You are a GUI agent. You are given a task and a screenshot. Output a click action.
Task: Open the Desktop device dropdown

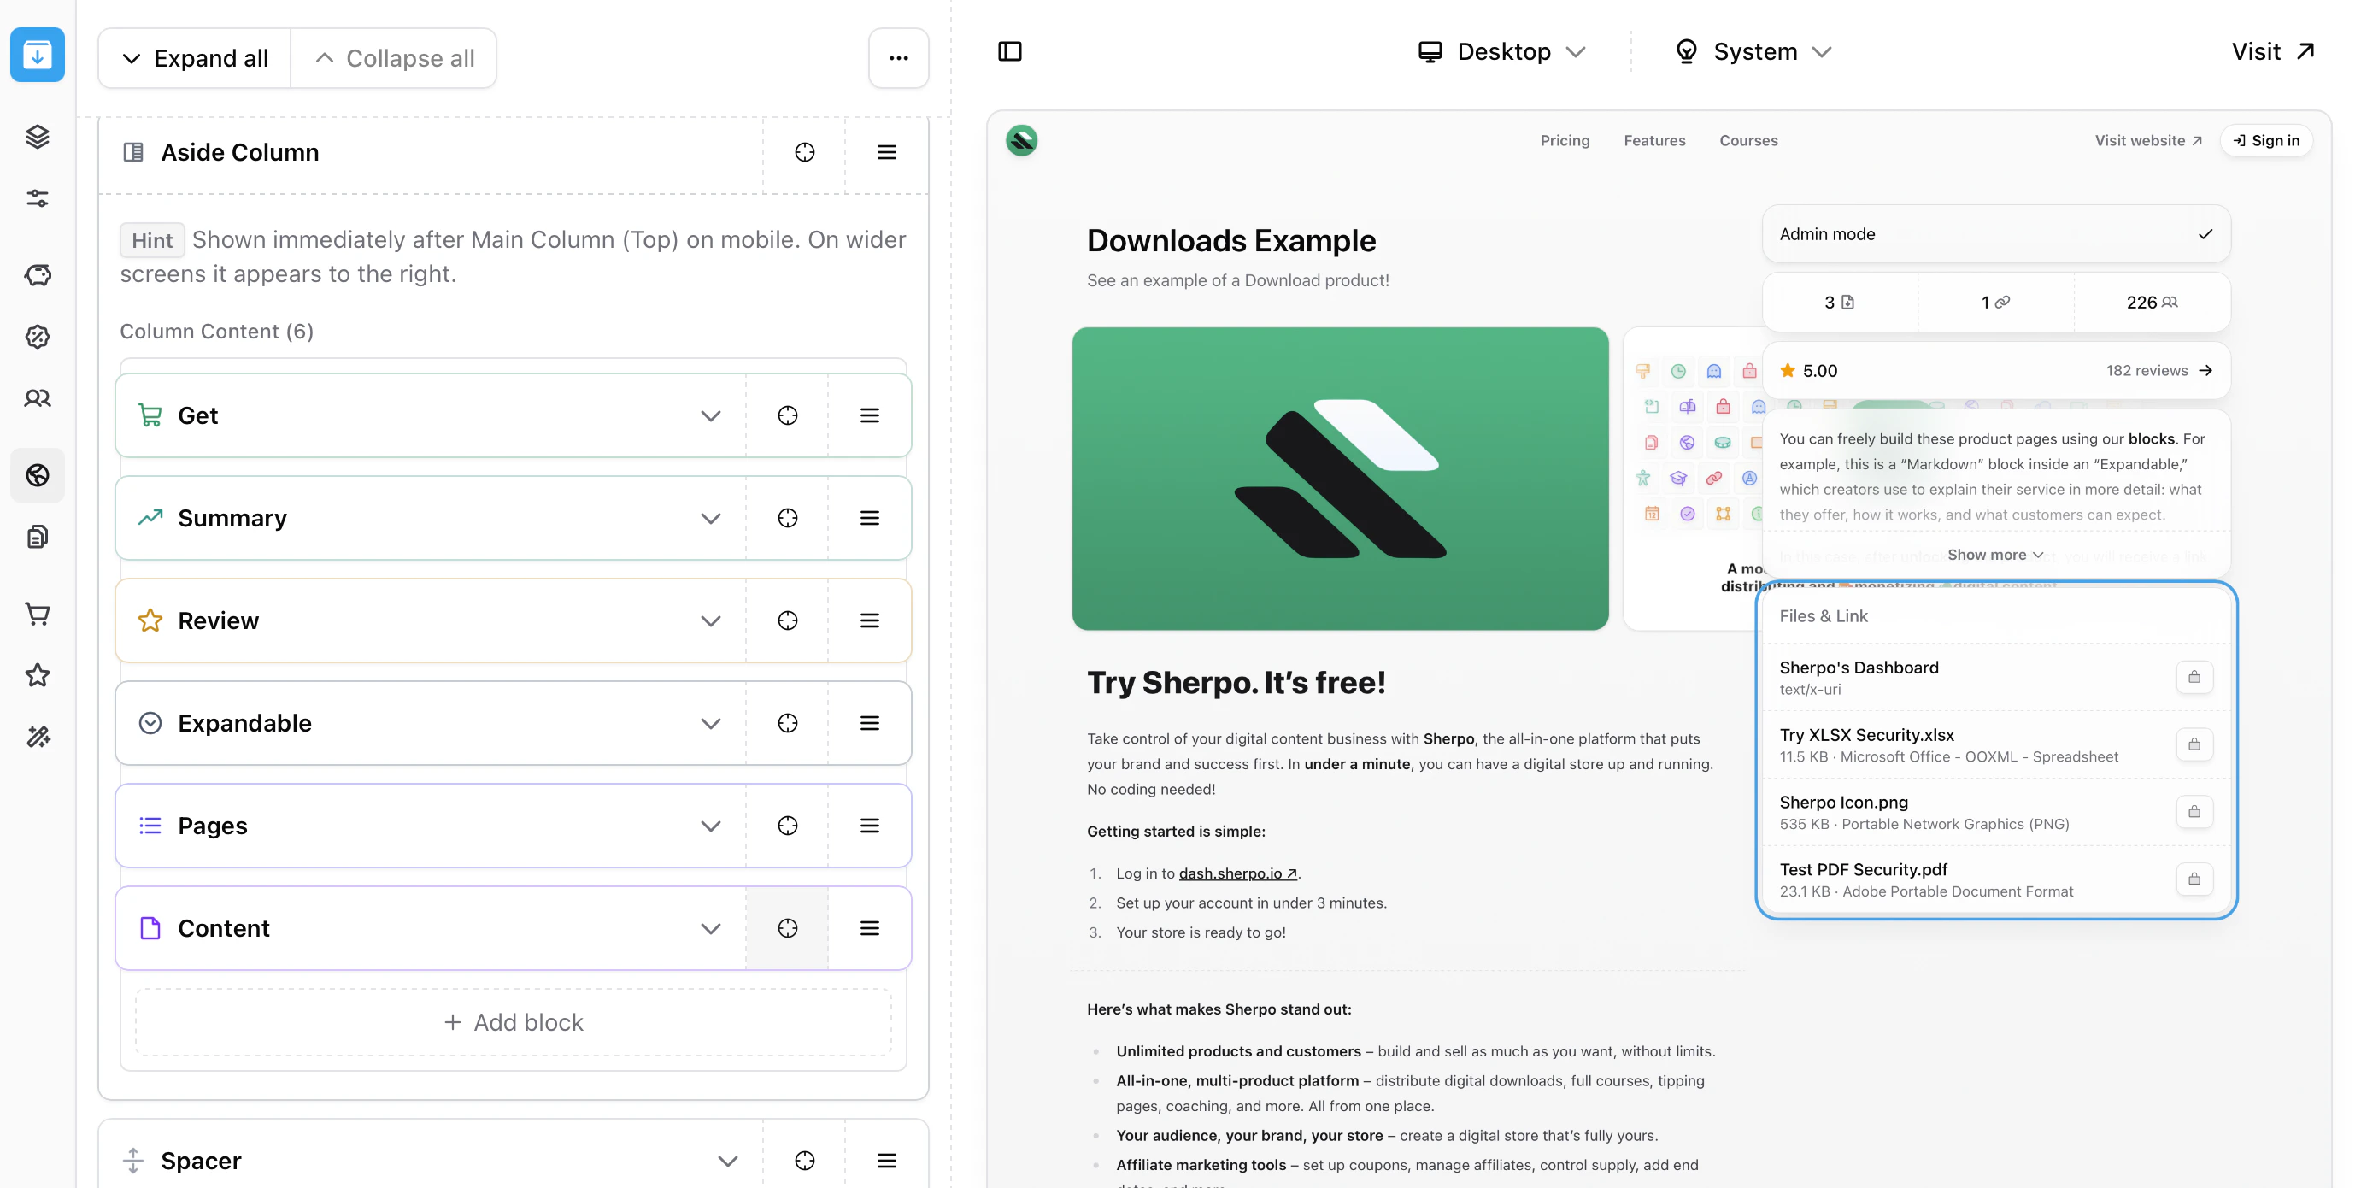(1501, 51)
